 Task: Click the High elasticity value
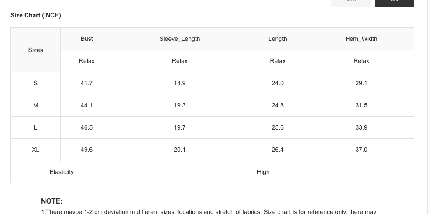(x=263, y=172)
